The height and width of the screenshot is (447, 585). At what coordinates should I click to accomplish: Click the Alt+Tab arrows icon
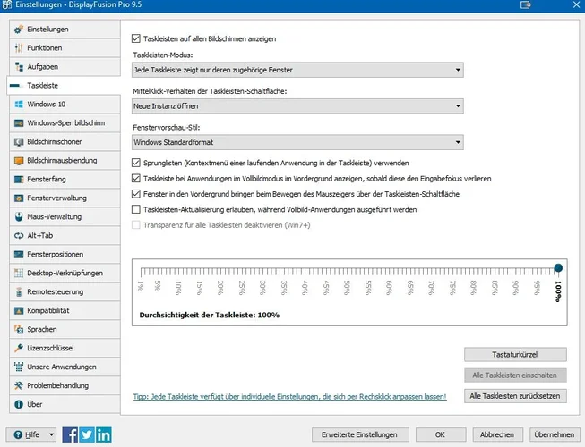[x=19, y=236]
